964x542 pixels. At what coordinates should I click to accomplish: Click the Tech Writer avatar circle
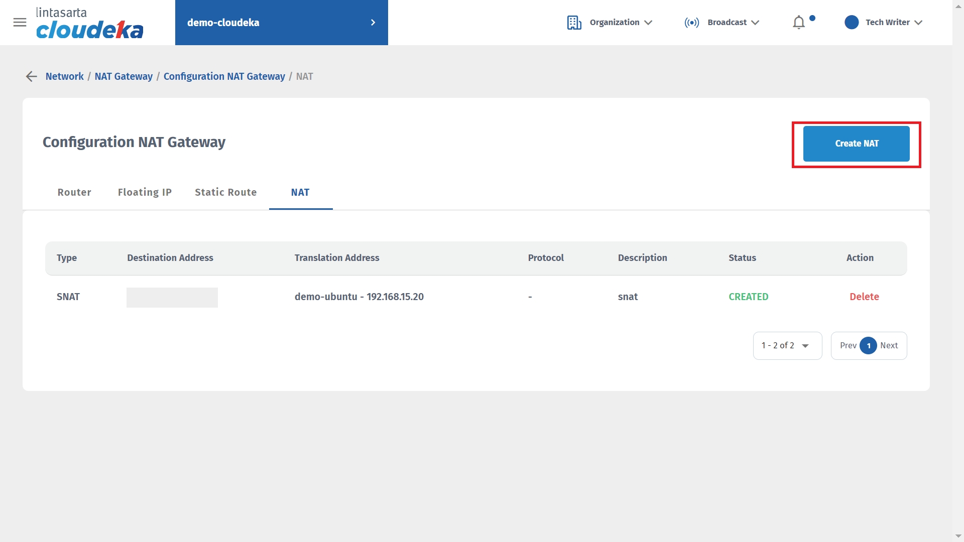click(x=852, y=23)
